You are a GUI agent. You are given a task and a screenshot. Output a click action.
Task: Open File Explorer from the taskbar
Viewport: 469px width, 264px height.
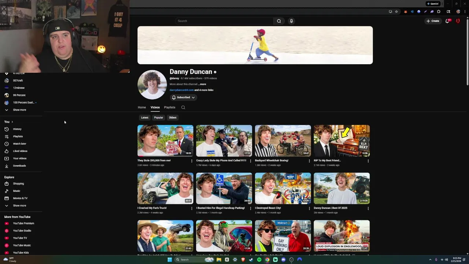click(219, 260)
